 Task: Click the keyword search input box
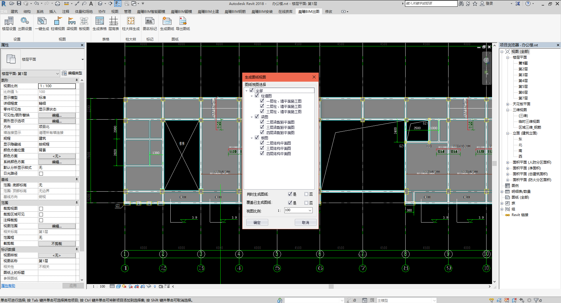431,3
